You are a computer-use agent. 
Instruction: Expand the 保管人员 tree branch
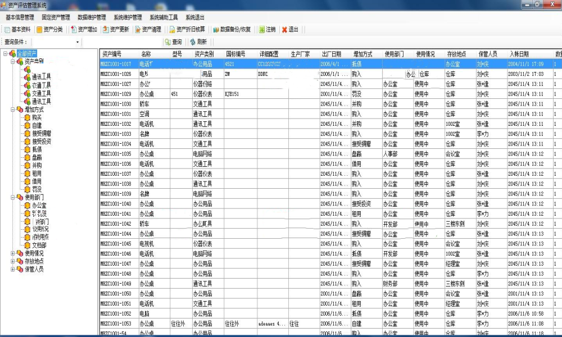pos(12,269)
